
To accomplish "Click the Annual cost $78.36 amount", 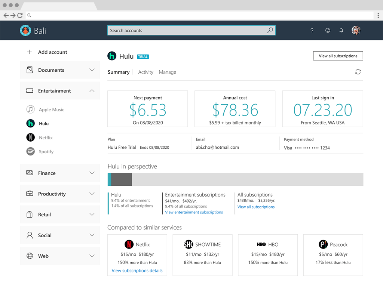I will coord(235,110).
